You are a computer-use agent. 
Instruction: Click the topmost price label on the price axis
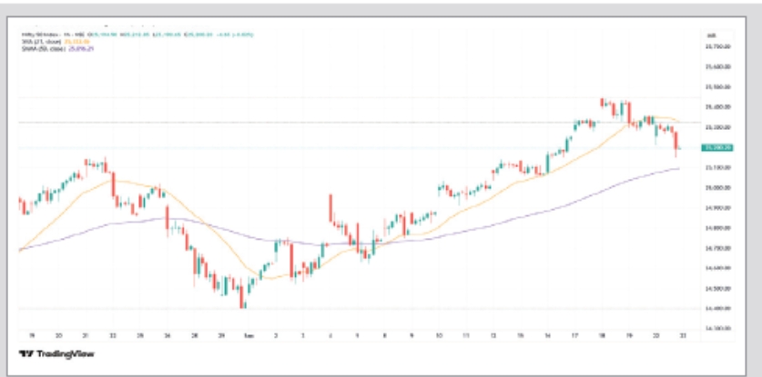click(718, 46)
